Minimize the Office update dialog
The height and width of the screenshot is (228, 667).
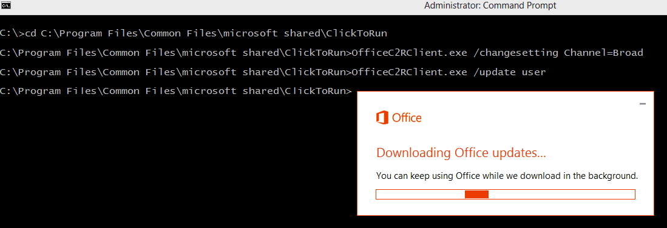[643, 104]
